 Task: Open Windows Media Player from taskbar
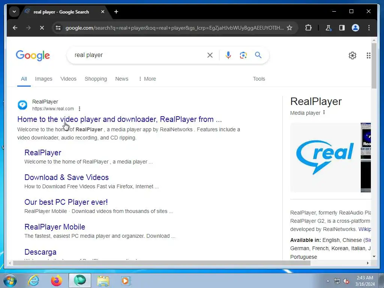126,280
